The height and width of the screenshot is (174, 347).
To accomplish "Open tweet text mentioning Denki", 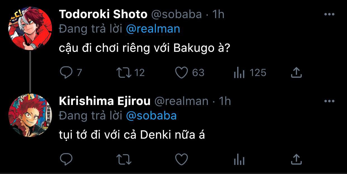I will point(132,135).
